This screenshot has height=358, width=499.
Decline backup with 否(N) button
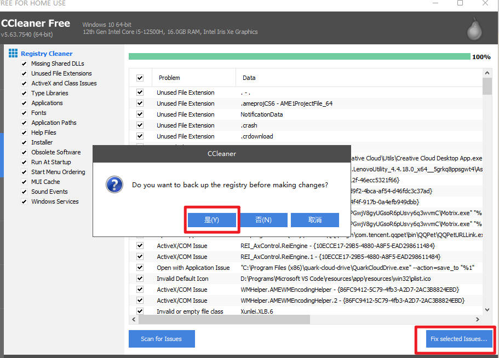pos(263,220)
